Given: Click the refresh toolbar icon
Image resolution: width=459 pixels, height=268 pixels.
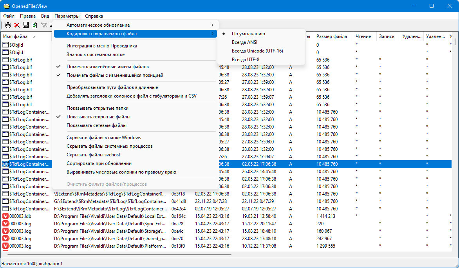Looking at the screenshot, I should pos(34,25).
